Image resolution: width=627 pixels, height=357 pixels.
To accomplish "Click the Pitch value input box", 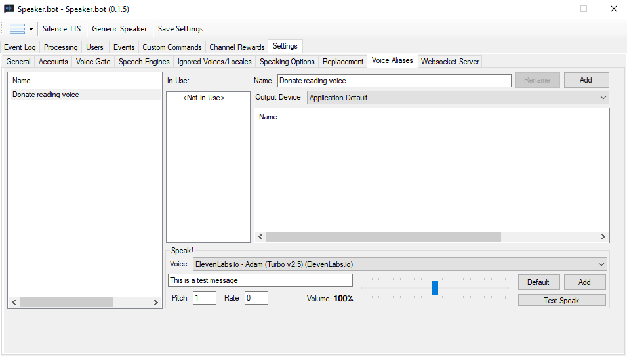I will point(204,298).
